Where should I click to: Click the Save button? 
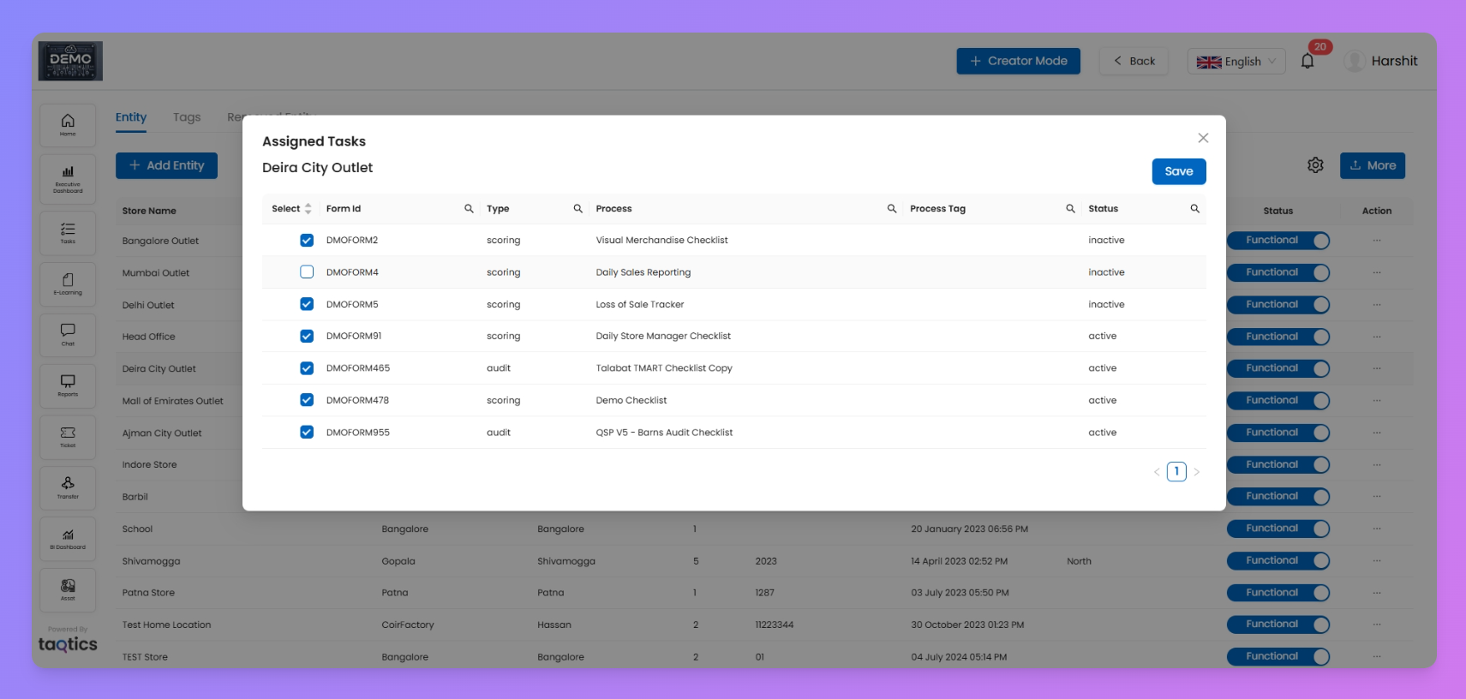point(1178,171)
